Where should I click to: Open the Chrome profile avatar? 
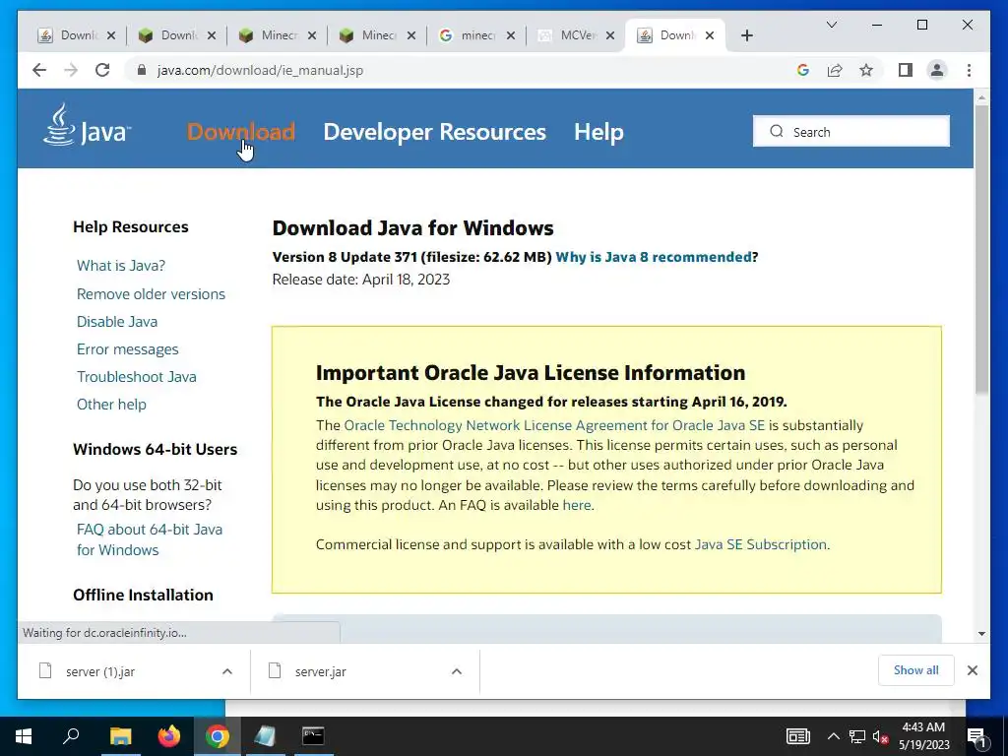click(x=937, y=70)
